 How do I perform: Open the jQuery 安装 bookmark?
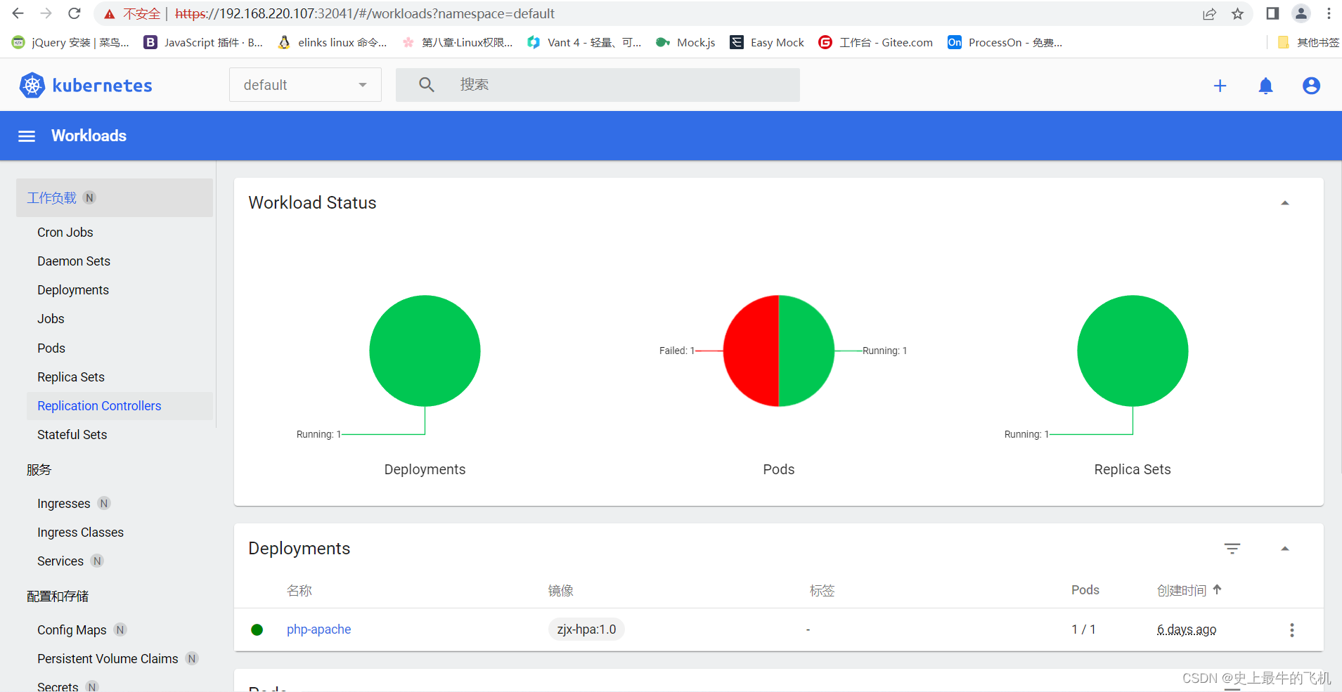pos(71,42)
